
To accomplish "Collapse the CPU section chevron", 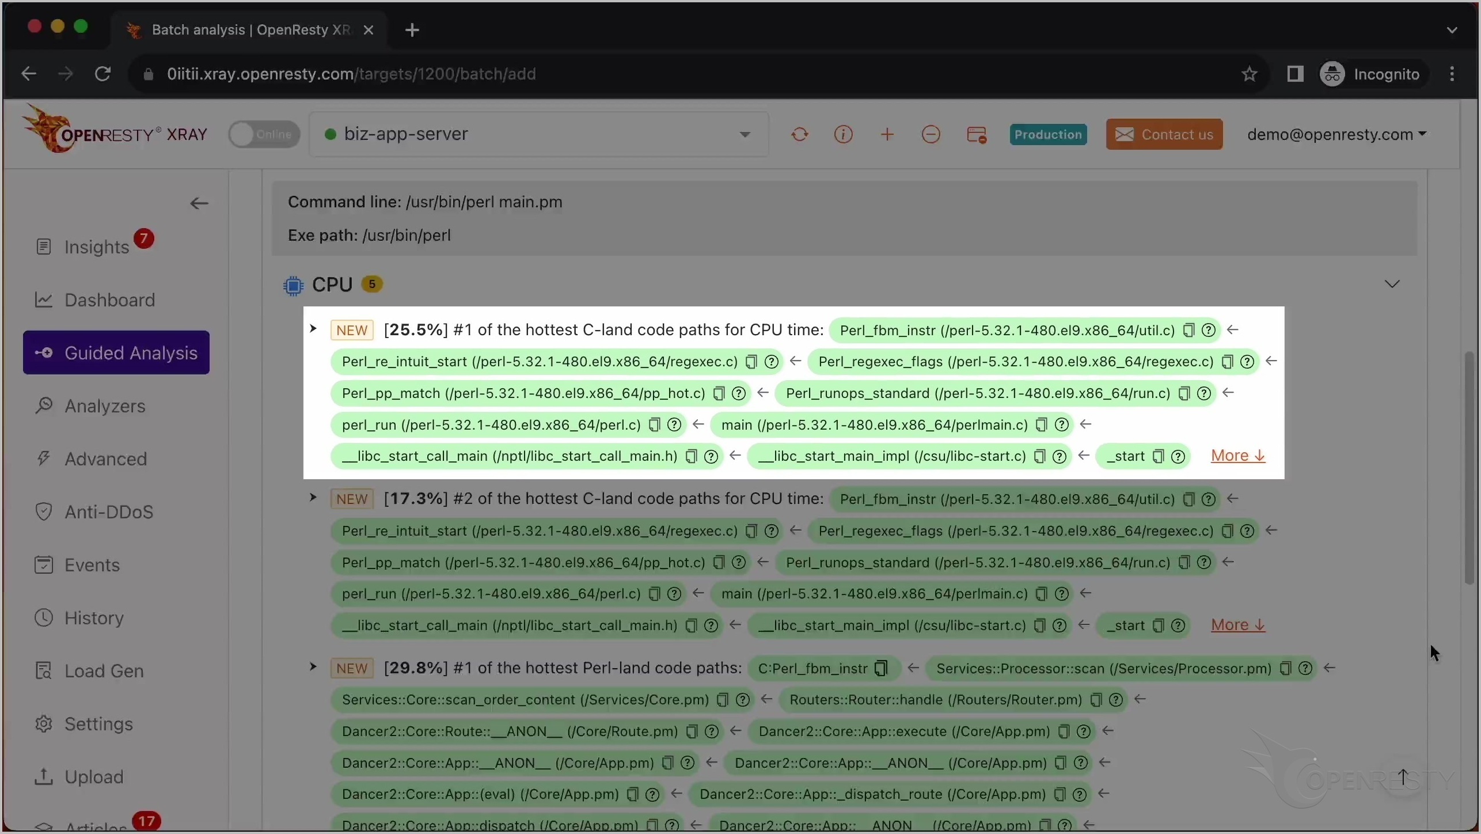I will coord(1392,284).
